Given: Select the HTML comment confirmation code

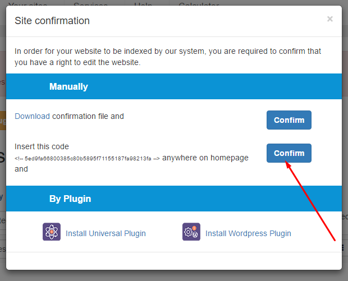Looking at the screenshot, I should click(87, 159).
